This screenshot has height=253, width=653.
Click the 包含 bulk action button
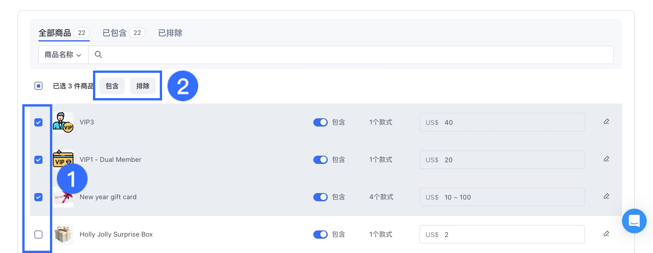point(111,86)
